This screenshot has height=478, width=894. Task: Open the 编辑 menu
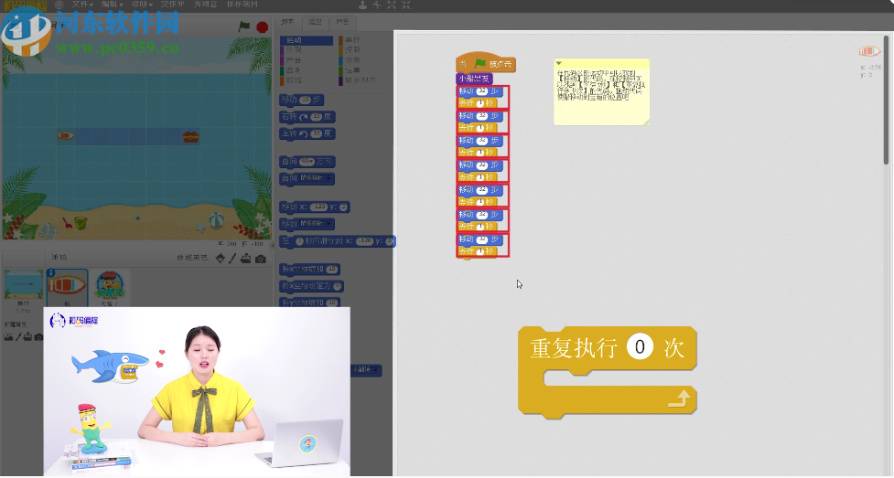click(x=113, y=5)
